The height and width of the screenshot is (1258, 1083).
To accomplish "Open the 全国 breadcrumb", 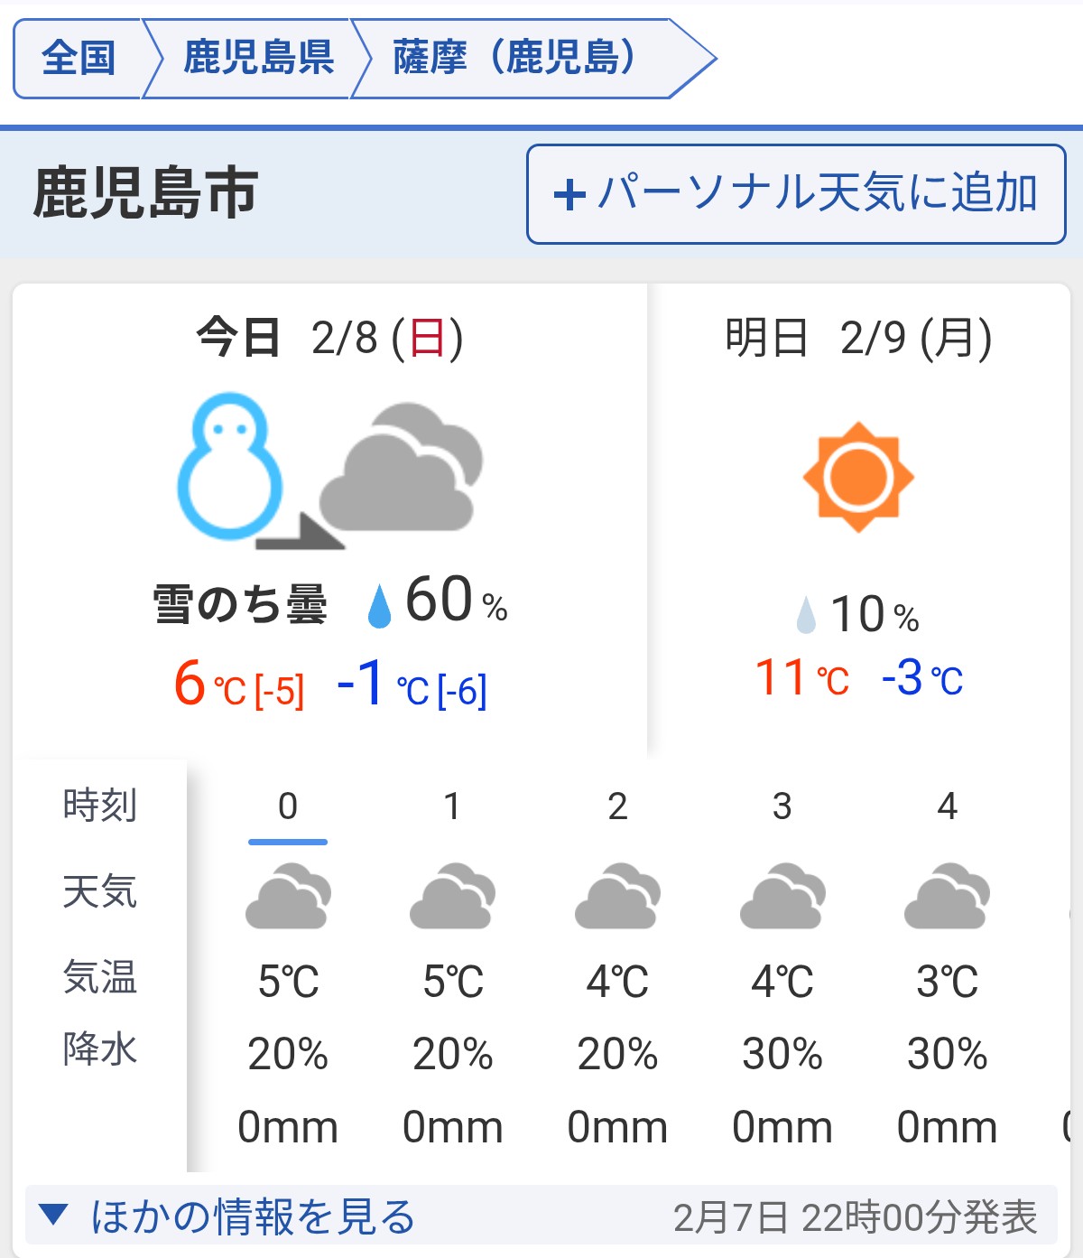I will pyautogui.click(x=79, y=59).
